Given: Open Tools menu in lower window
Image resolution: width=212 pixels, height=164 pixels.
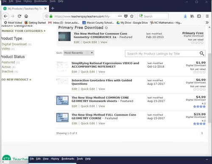Looking at the screenshot, I should pos(80,159).
